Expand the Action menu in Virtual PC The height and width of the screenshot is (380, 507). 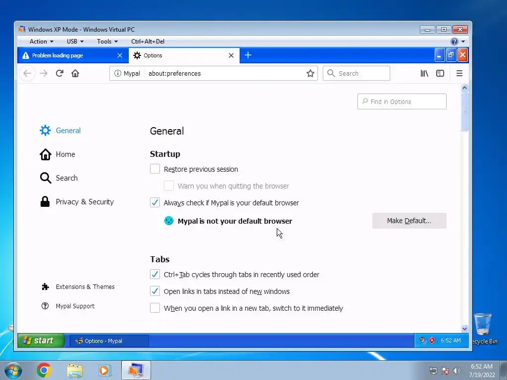42,42
